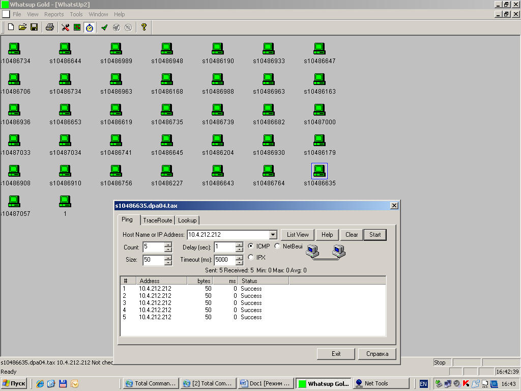Open the Reports menu

tap(54, 14)
